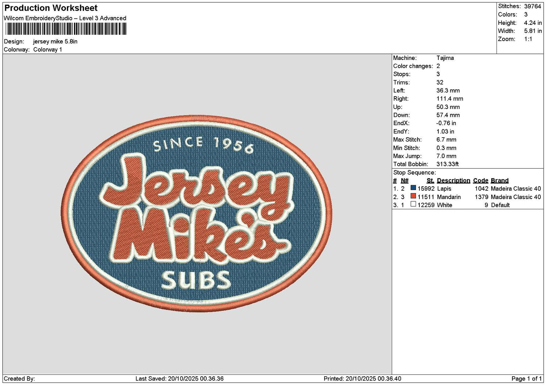Click the Machine value Tajima
Screen dimensions: 546x385
click(445, 58)
